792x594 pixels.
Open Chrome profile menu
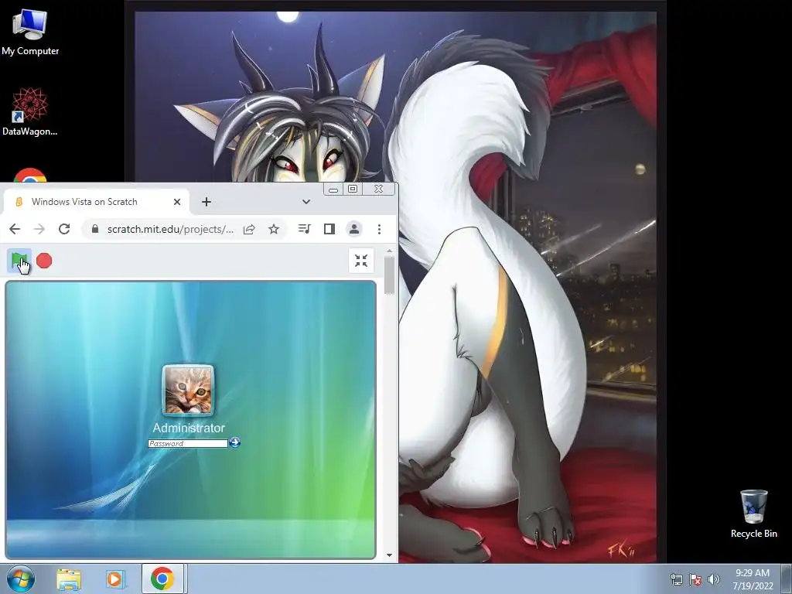354,229
